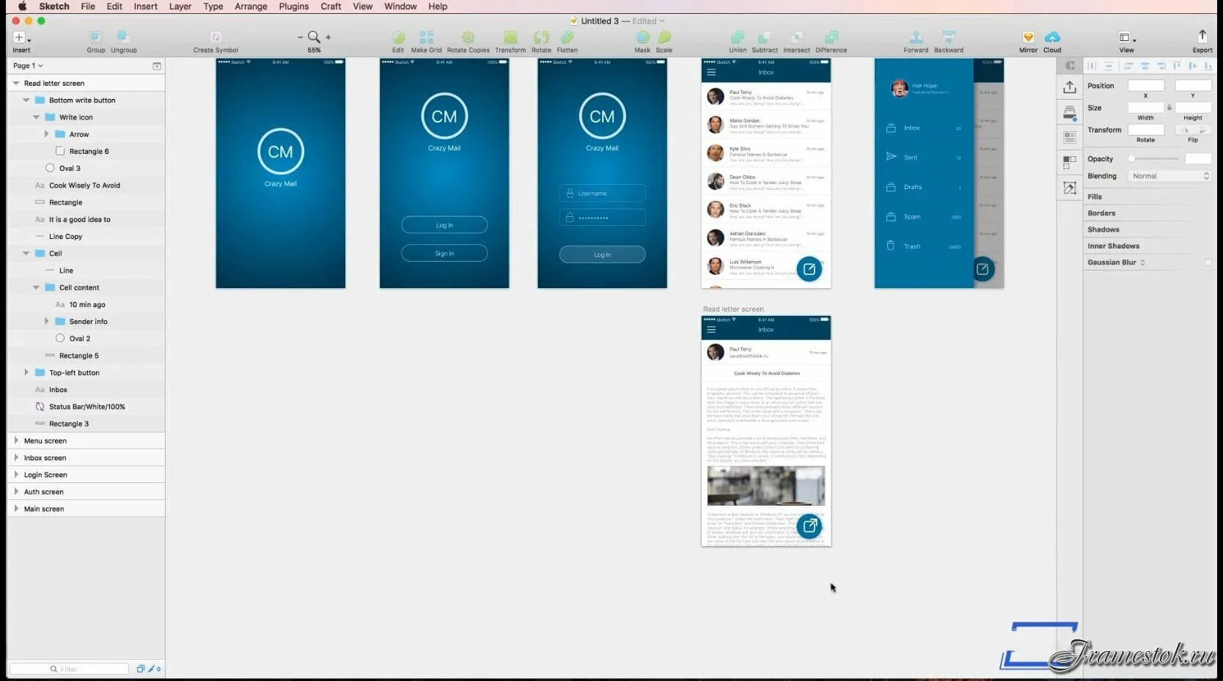Open the Arrange menu

pyautogui.click(x=251, y=7)
